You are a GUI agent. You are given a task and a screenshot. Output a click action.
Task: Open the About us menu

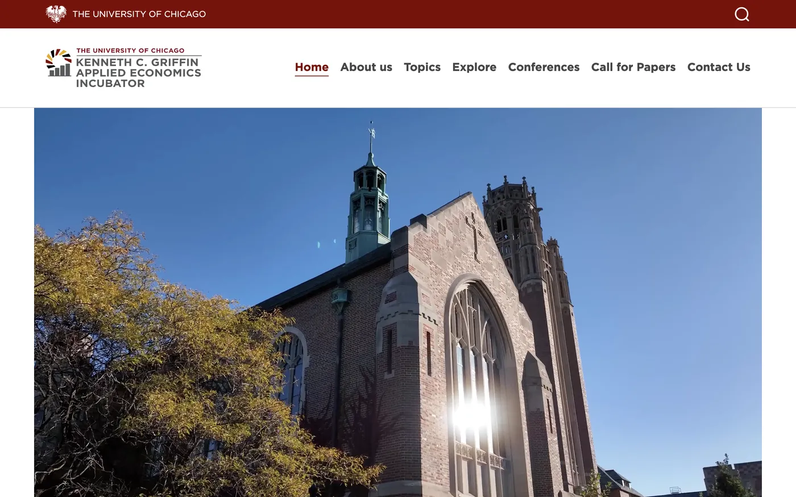[x=366, y=67]
